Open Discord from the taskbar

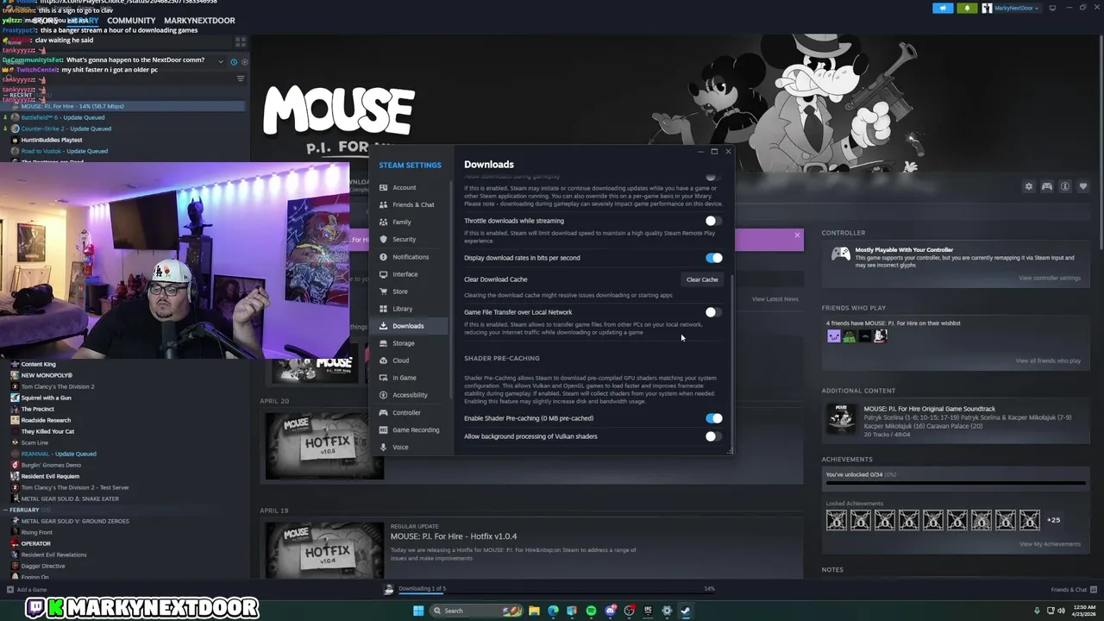pos(611,611)
